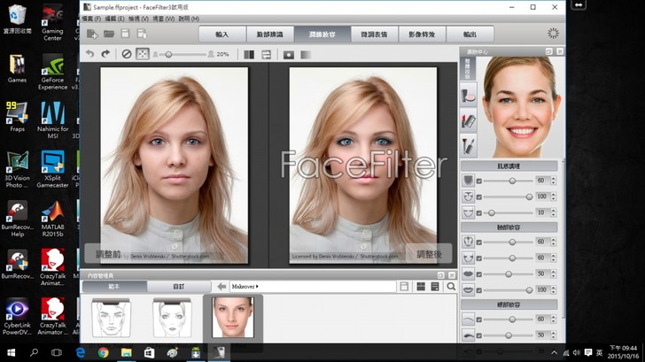Open the project folder icon in toolbar
The image size is (645, 362).
click(x=109, y=34)
